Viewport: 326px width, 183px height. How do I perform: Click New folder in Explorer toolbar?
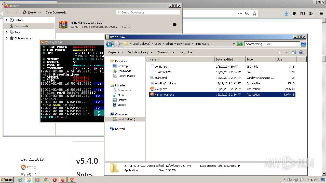(x=186, y=52)
